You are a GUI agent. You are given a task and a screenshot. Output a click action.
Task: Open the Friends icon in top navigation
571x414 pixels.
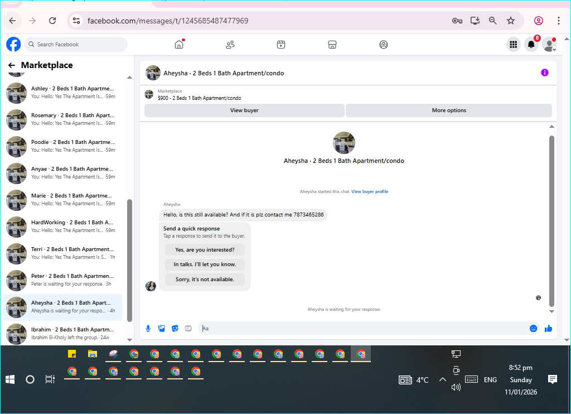[230, 45]
